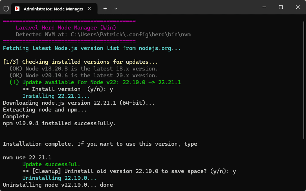Click the 'Complete' line
This screenshot has height=191, width=306.
16,117
